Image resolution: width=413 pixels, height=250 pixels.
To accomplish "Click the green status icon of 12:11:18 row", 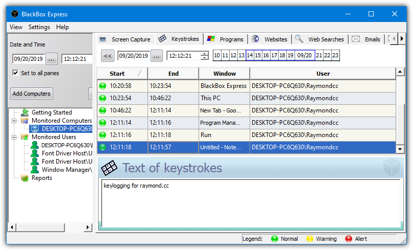I will (103, 147).
